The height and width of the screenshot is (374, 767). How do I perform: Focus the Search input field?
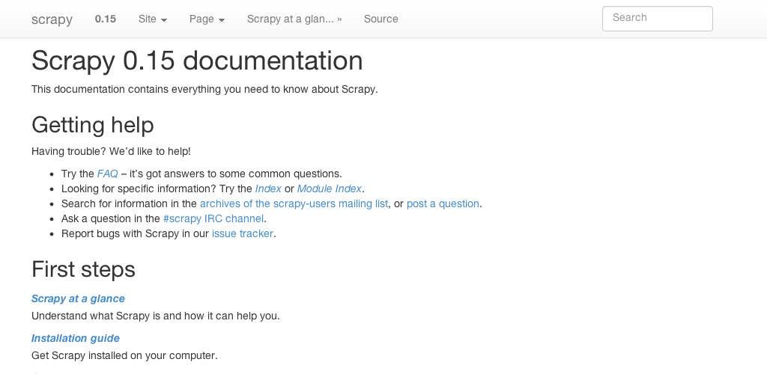(x=657, y=19)
